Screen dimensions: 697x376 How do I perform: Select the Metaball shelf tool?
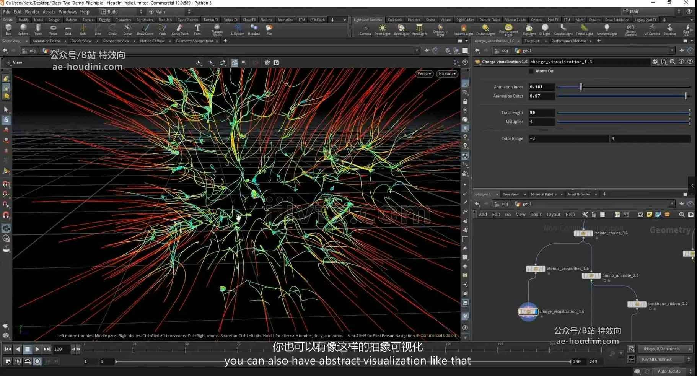pyautogui.click(x=254, y=30)
